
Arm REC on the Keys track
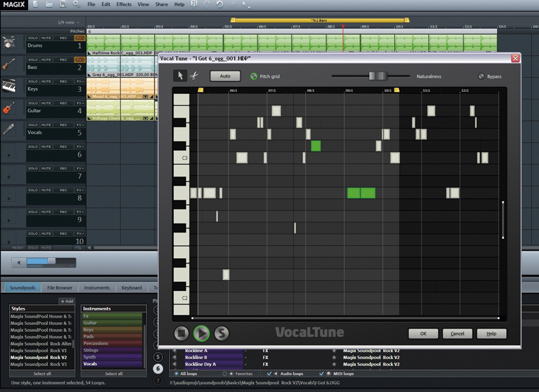[x=63, y=82]
